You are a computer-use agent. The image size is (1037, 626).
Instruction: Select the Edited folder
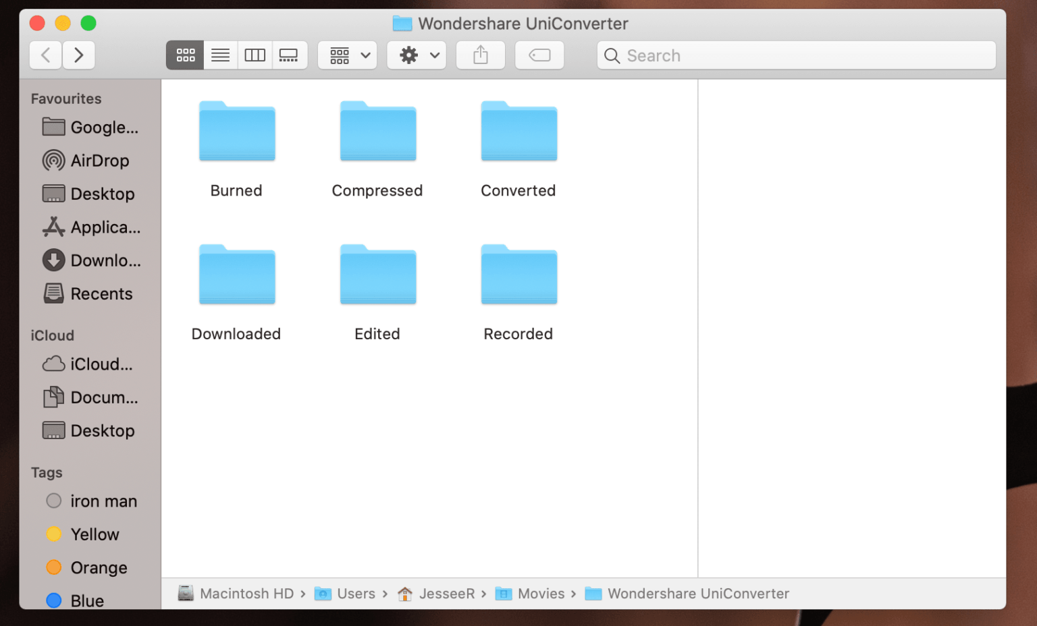coord(378,275)
